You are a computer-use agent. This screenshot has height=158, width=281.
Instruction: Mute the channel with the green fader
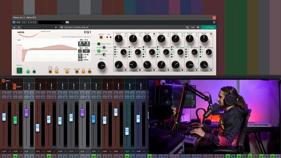[x=15, y=93]
